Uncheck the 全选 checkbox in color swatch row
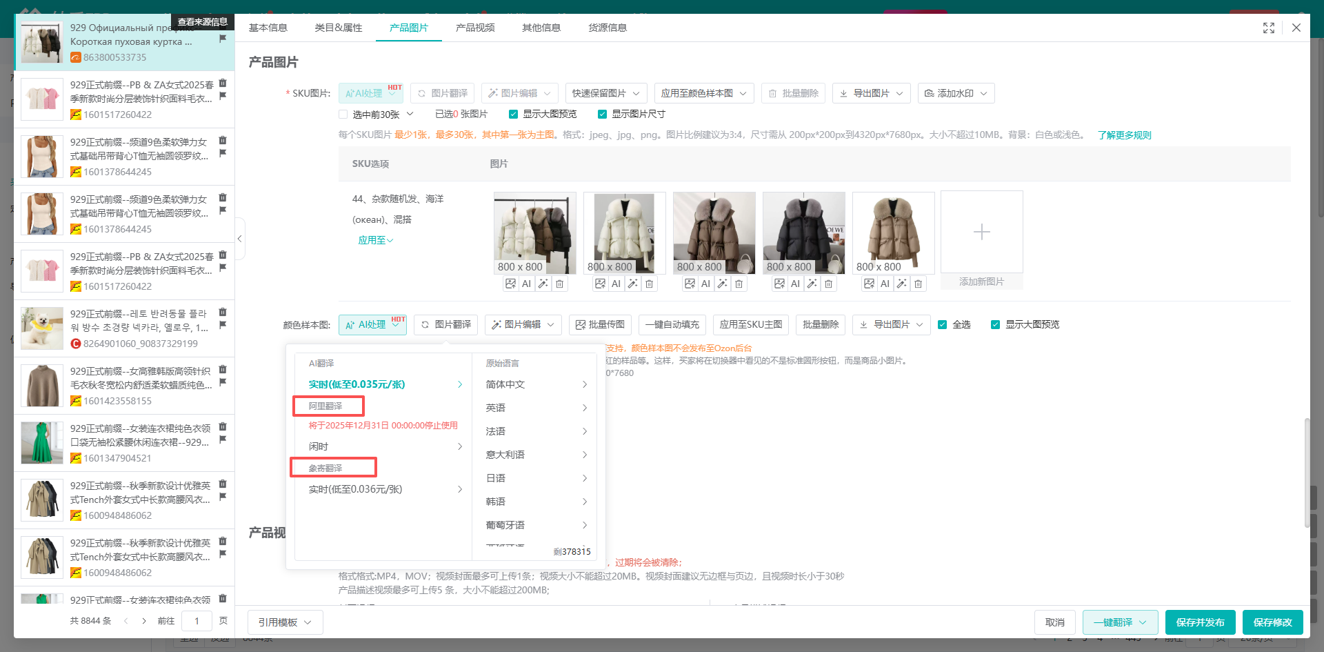 tap(942, 325)
